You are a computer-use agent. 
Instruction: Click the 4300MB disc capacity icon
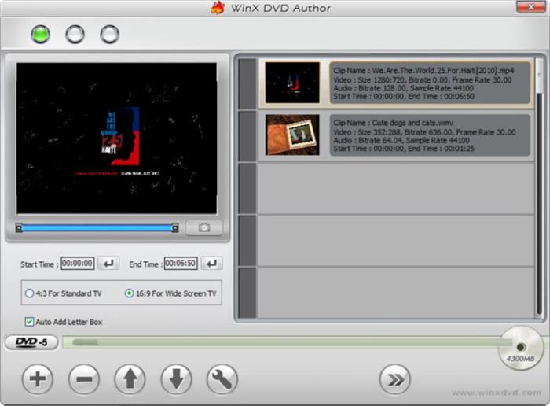(520, 348)
